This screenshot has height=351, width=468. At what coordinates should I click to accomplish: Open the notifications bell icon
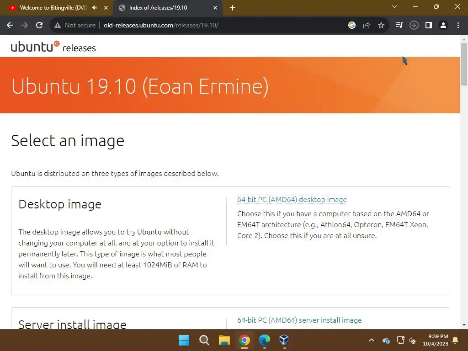456,340
